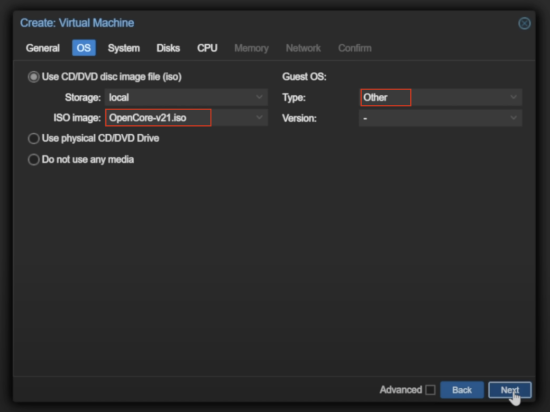This screenshot has width=550, height=412.
Task: Open the Guest OS Type dropdown arrow
Action: pos(513,97)
